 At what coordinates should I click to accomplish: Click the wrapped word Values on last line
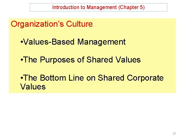(33, 87)
